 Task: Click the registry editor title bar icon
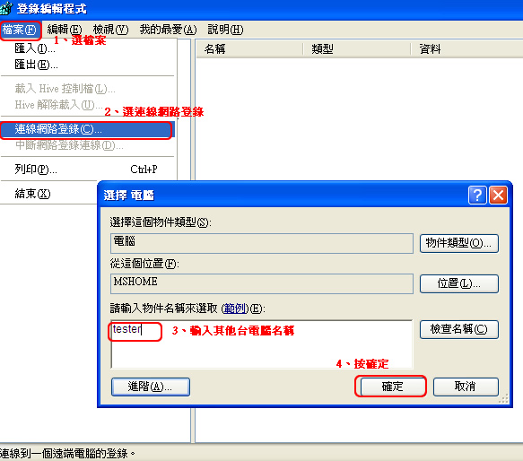(6, 8)
